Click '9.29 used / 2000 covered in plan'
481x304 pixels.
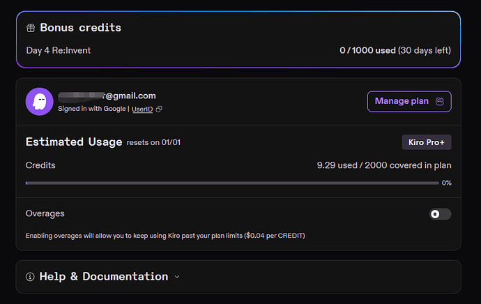coord(384,165)
